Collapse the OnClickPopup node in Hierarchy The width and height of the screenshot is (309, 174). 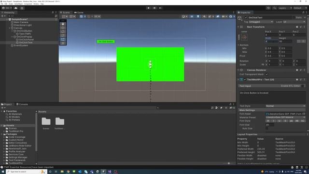pyautogui.click(x=12, y=37)
